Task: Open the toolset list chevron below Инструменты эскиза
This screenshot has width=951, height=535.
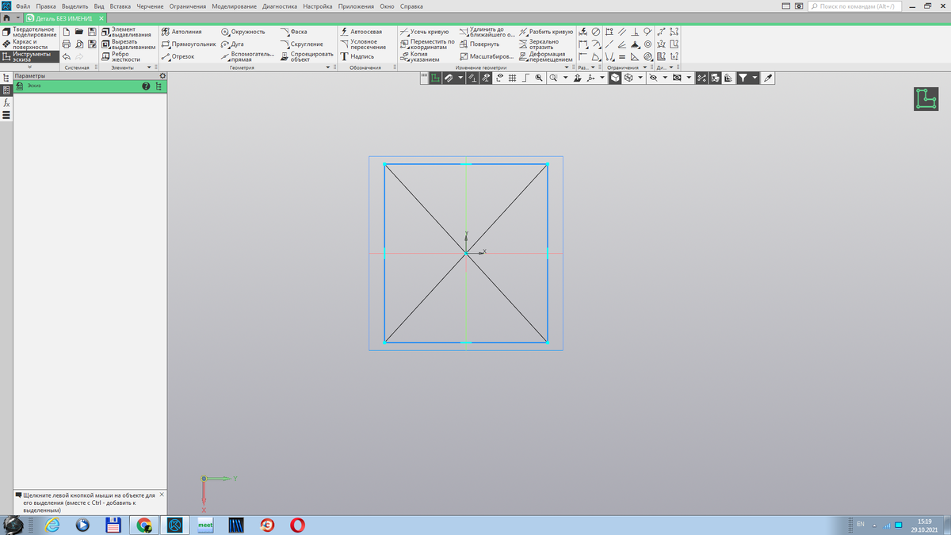Action: click(29, 67)
